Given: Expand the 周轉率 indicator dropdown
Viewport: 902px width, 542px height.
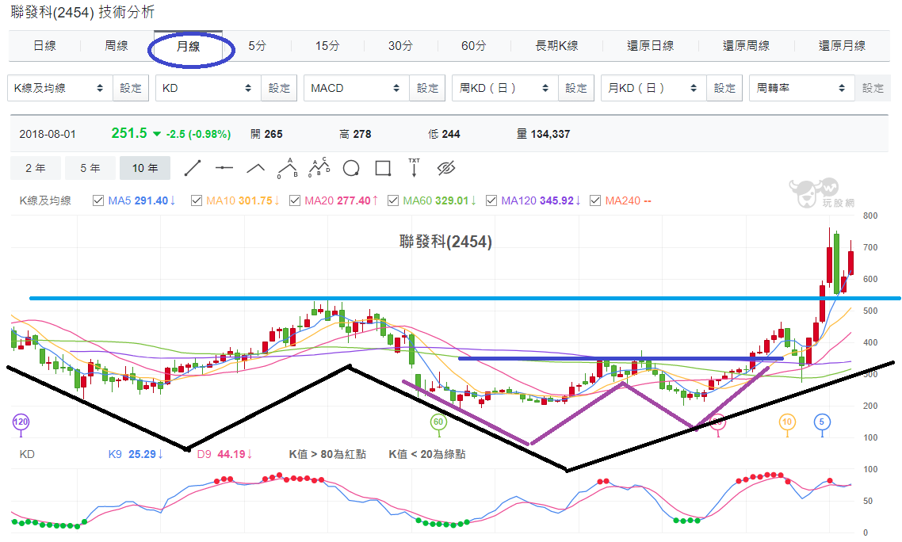Looking at the screenshot, I should click(802, 88).
